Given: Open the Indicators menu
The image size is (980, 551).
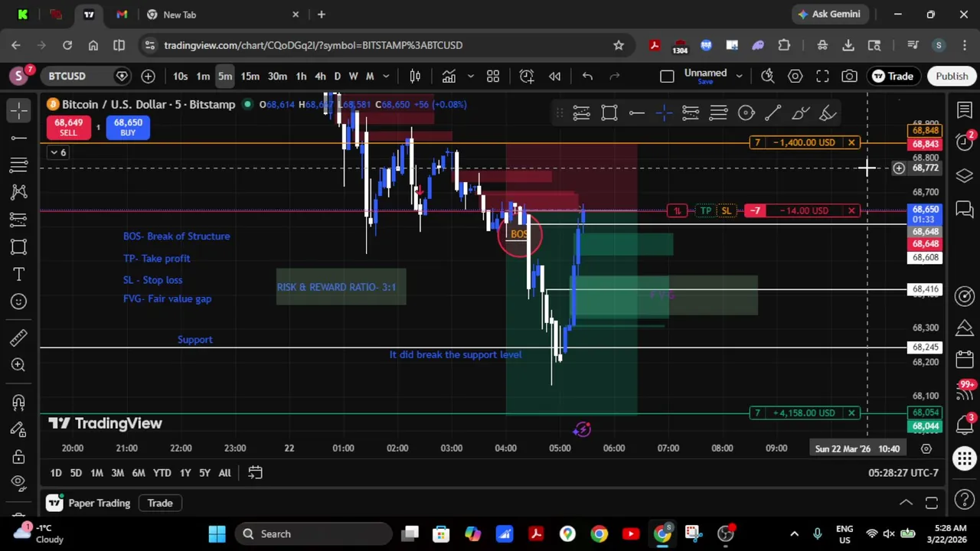Looking at the screenshot, I should (x=449, y=76).
